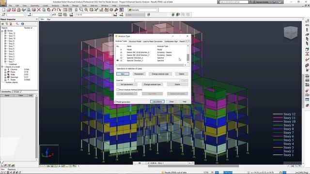Screen dimensions: 310x174
Task: Toggle Direct Analysis Method (DAM) checkbox
Action: 118,89
